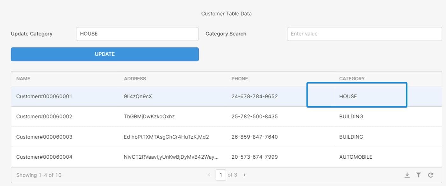Click the download table data icon
This screenshot has height=186, width=446.
[407, 175]
